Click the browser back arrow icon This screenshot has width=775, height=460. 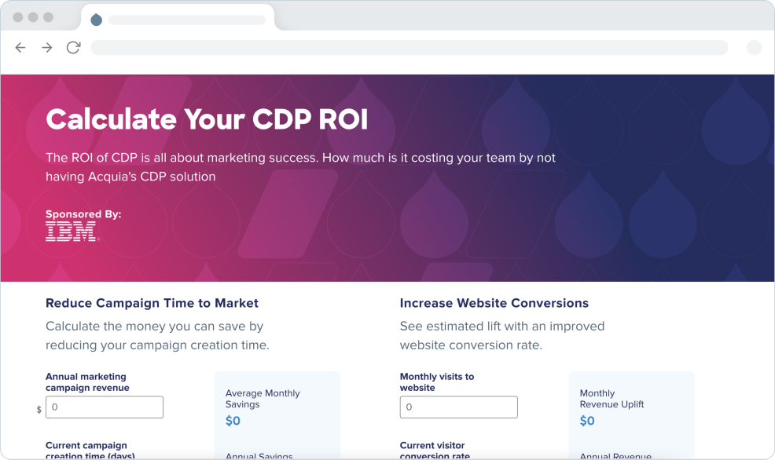tap(20, 48)
